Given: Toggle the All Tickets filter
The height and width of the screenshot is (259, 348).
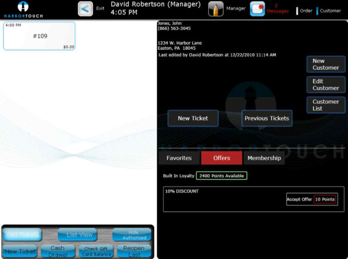Looking at the screenshot, I should 23,235.
